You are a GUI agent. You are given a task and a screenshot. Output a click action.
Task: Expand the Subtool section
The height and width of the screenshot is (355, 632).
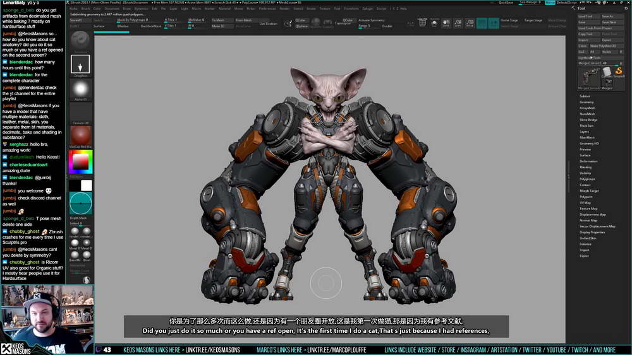click(585, 96)
